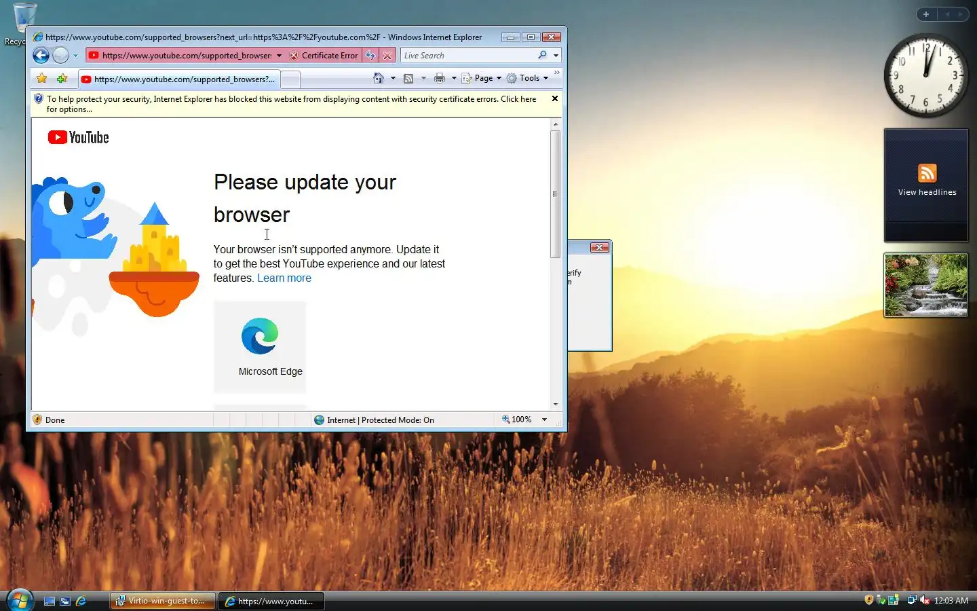Click the Add to Favorites icon
Image resolution: width=977 pixels, height=611 pixels.
62,79
